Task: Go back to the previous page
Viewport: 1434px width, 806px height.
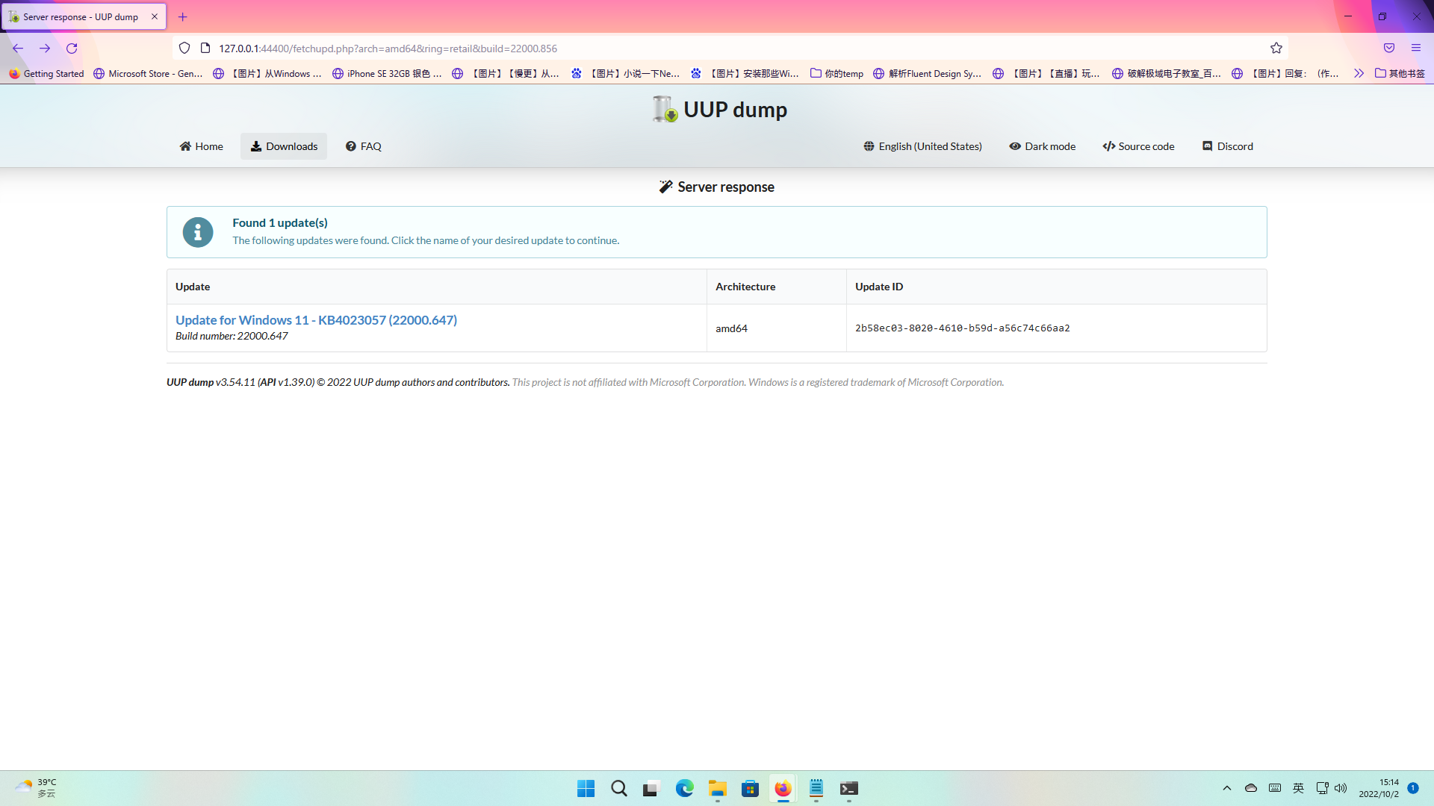Action: tap(18, 49)
